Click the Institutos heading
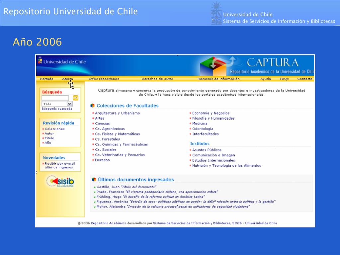Image resolution: width=340 pixels, height=255 pixels. coord(200,143)
